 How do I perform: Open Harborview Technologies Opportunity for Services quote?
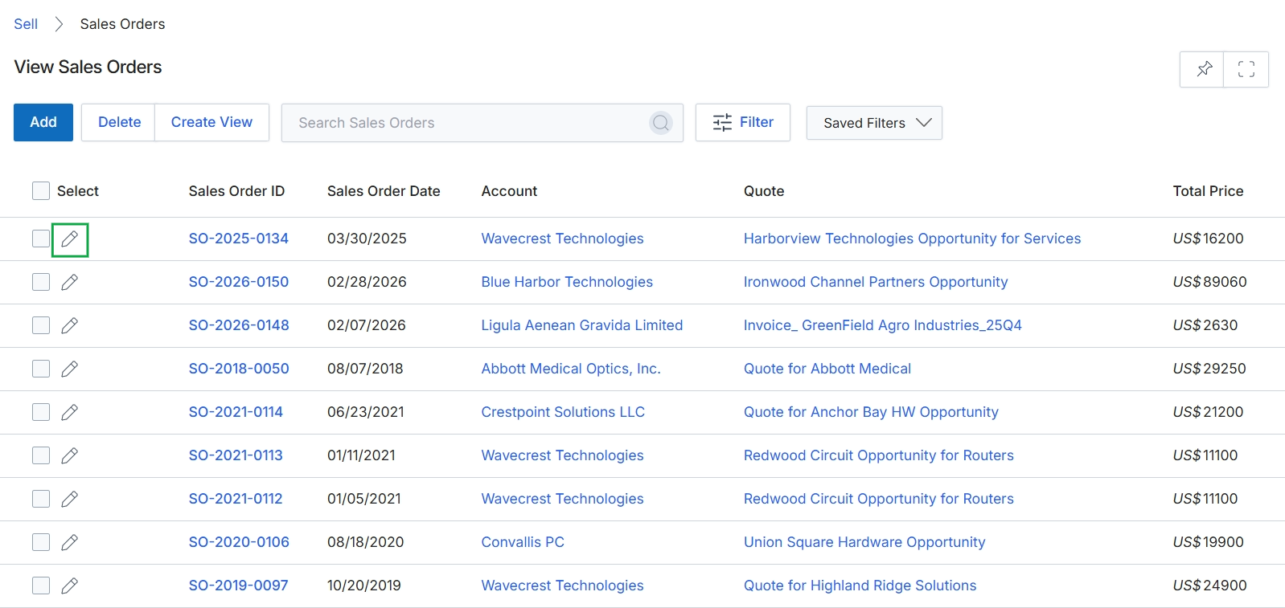pos(912,239)
